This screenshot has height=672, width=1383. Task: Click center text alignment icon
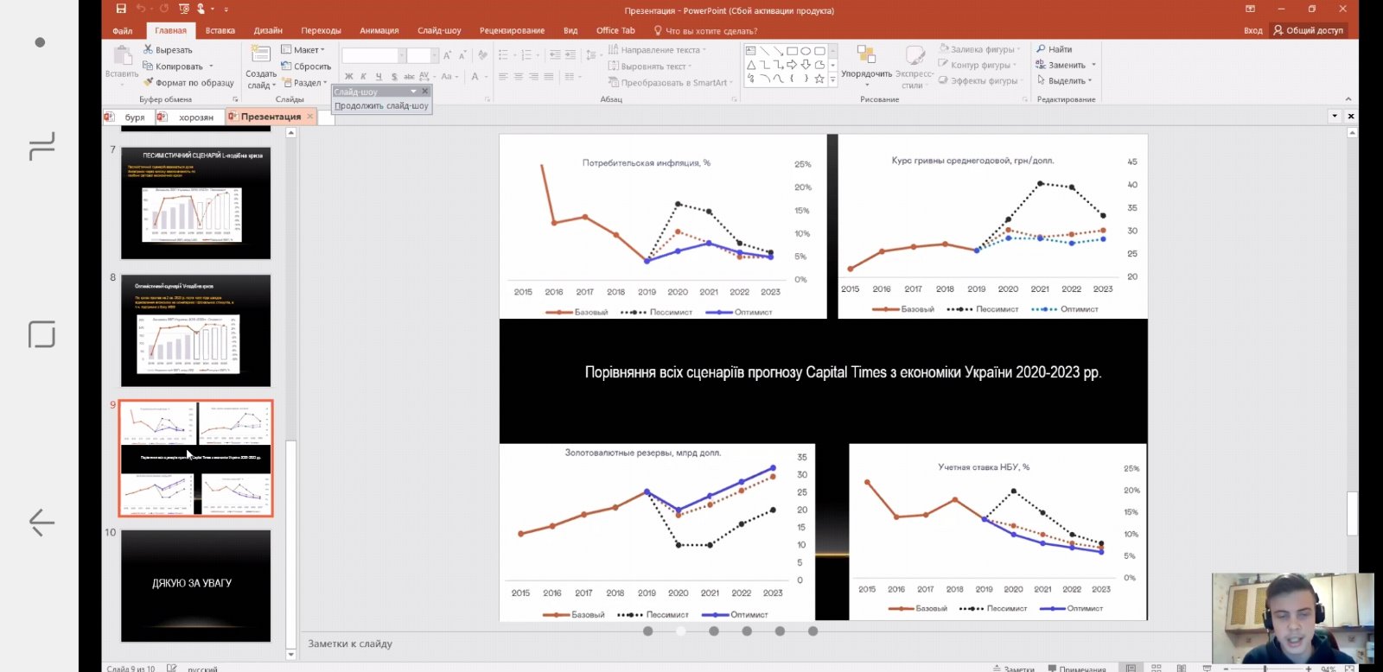click(519, 77)
